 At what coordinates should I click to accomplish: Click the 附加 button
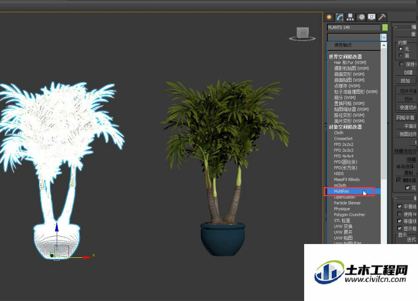coord(405,81)
